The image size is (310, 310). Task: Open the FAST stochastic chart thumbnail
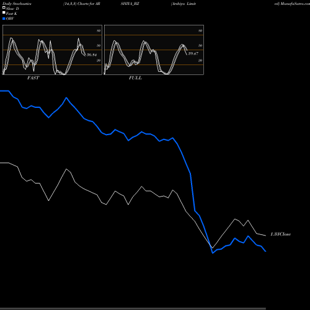52,50
